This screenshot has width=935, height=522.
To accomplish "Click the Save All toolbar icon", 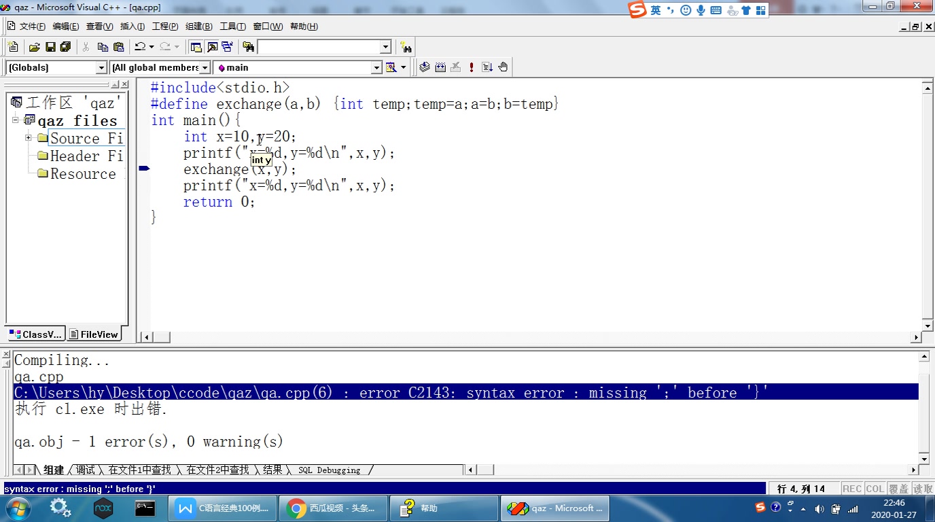I will 66,47.
